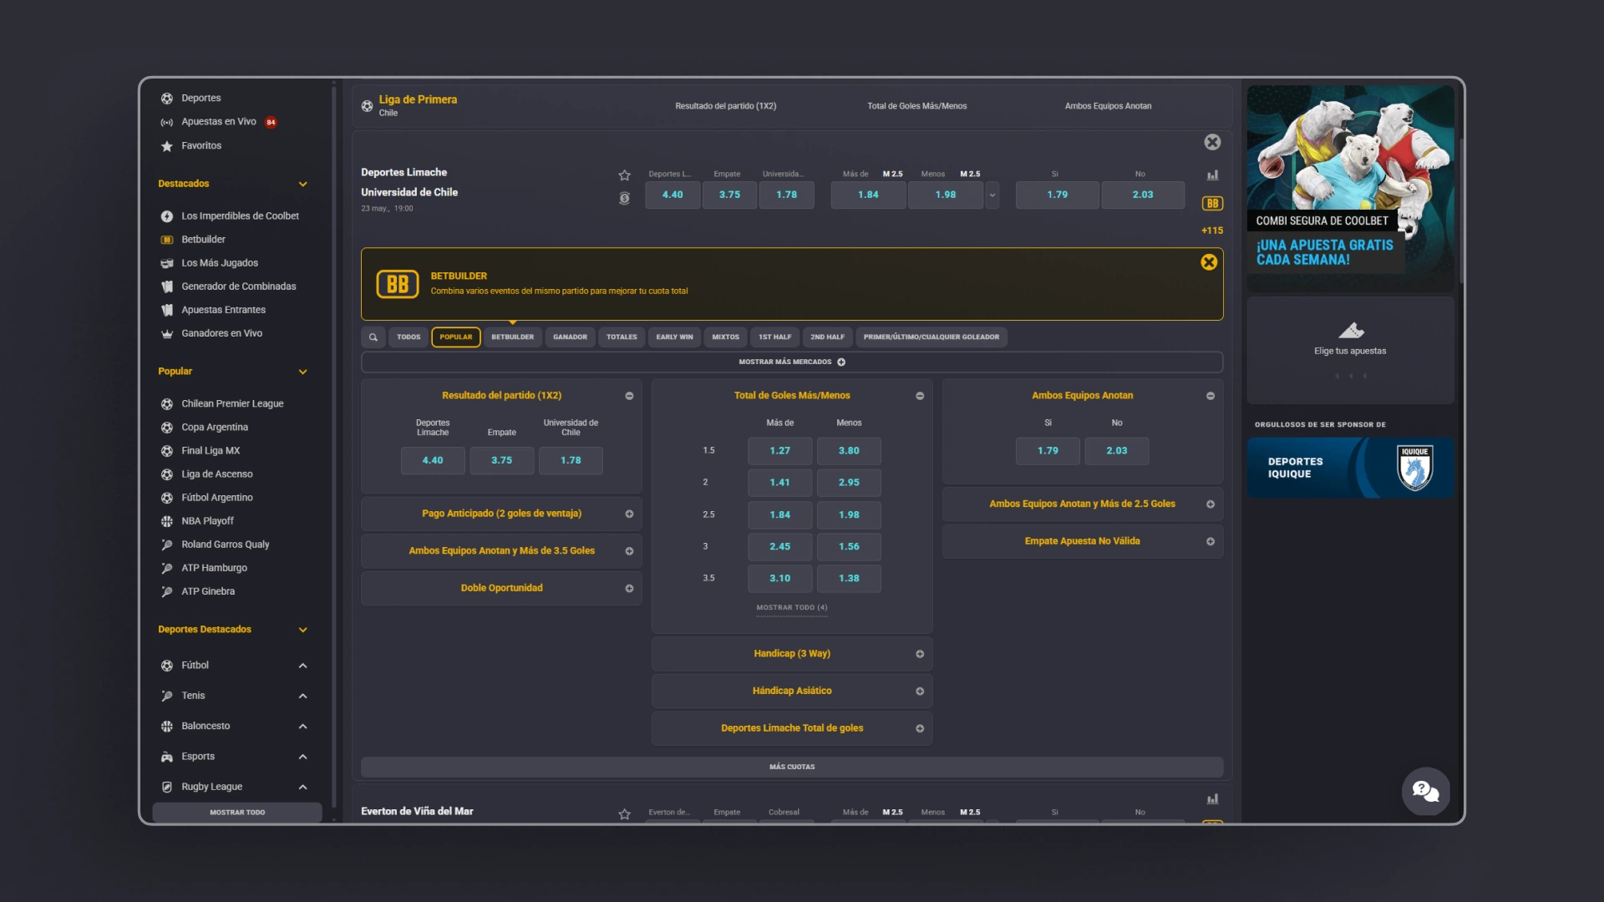Open statistics chart for Deportes Limache match
The image size is (1604, 902).
click(x=1212, y=175)
